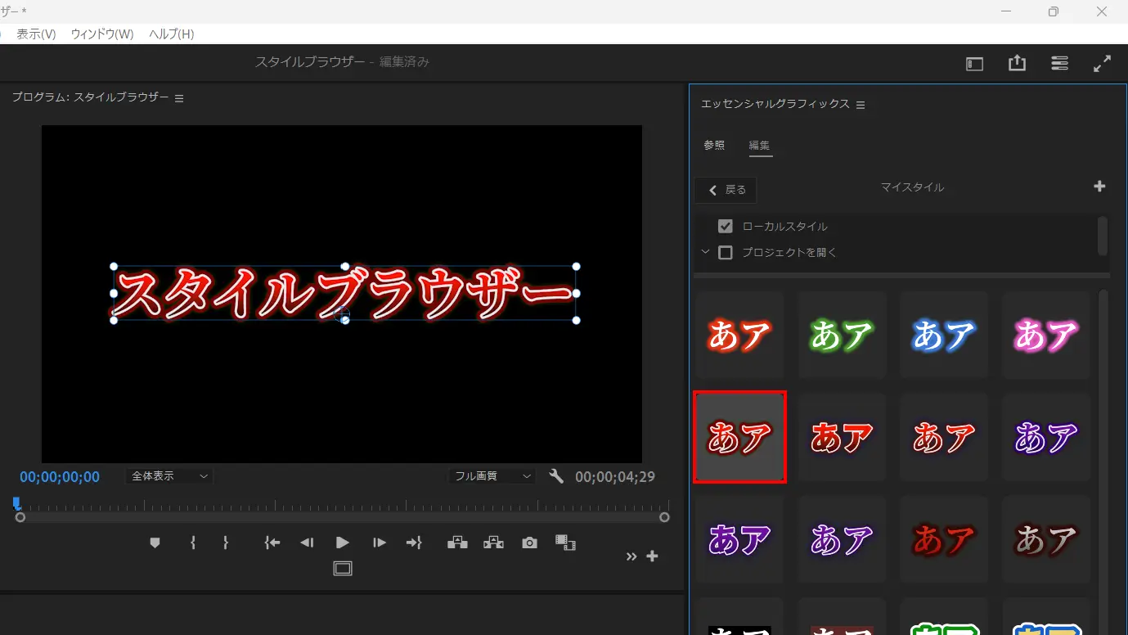
Task: Step forward one frame
Action: click(379, 543)
